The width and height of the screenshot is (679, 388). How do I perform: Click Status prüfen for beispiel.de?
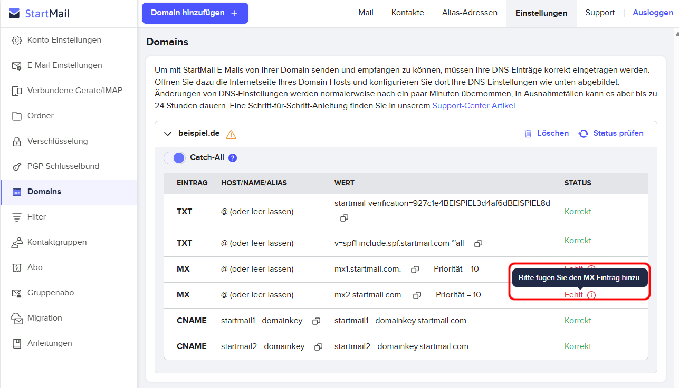[x=611, y=133]
